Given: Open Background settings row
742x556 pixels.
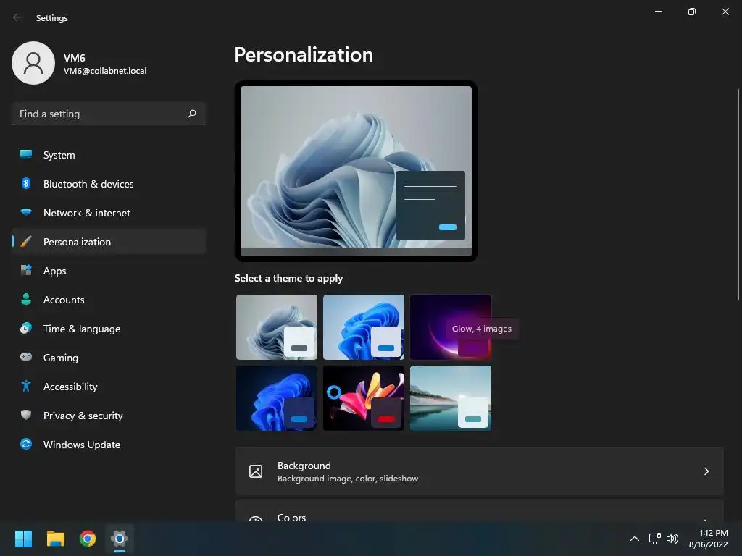Looking at the screenshot, I should tap(480, 471).
